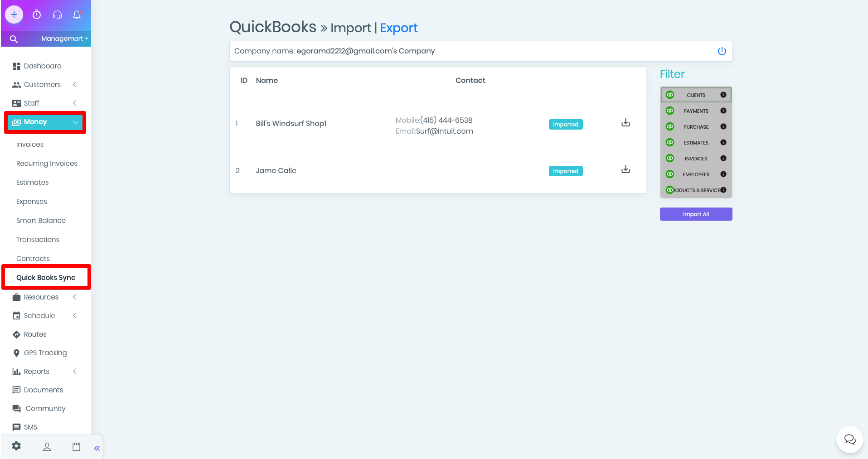
Task: Click the SMS message icon
Action: point(17,427)
